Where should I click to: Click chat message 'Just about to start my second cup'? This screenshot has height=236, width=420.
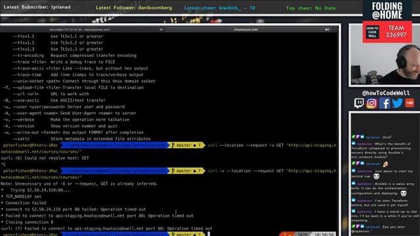click(x=383, y=174)
